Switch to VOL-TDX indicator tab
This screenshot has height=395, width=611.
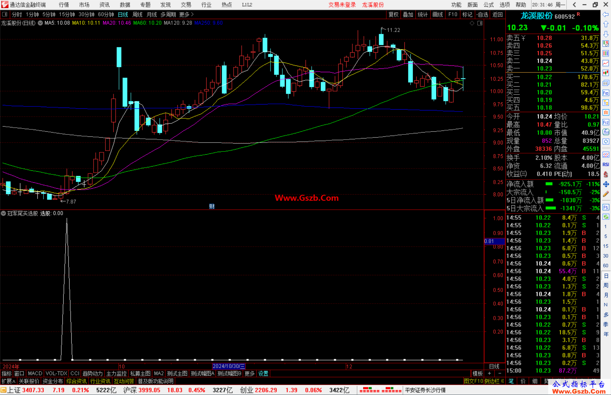coord(57,373)
